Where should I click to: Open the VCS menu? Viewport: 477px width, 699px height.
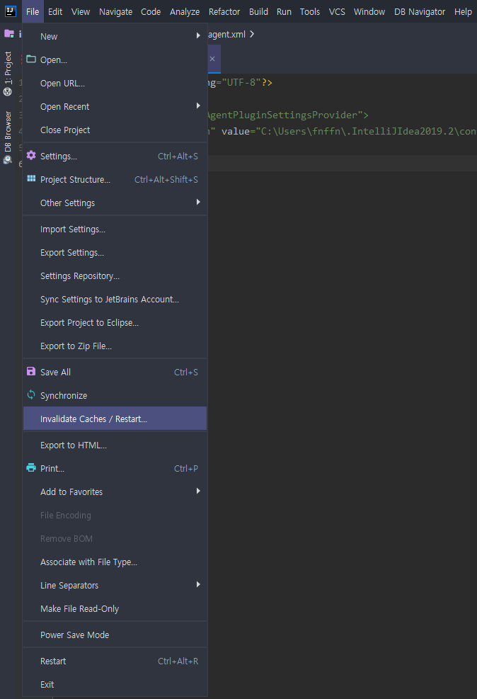click(337, 11)
